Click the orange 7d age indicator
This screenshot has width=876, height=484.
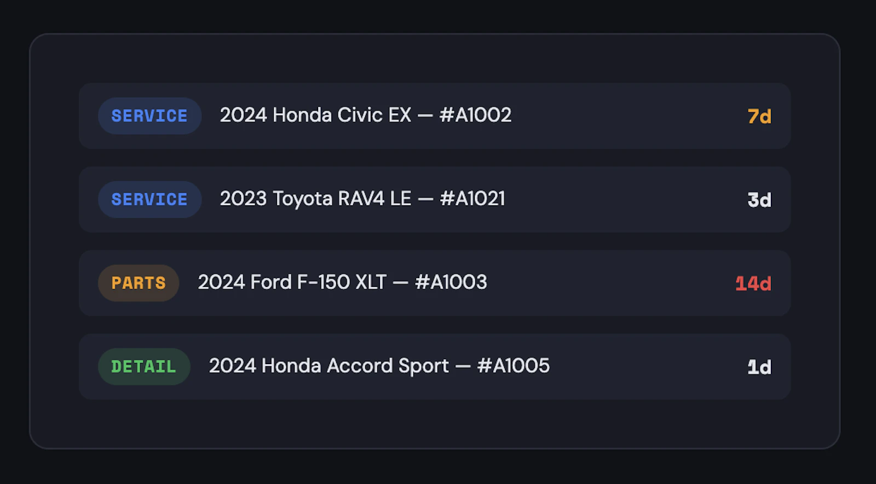click(759, 116)
